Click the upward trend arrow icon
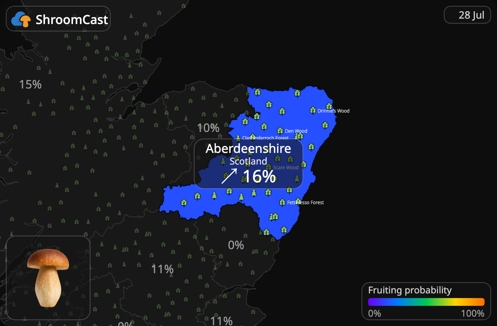Screen dimensions: 497x326 pyautogui.click(x=229, y=176)
